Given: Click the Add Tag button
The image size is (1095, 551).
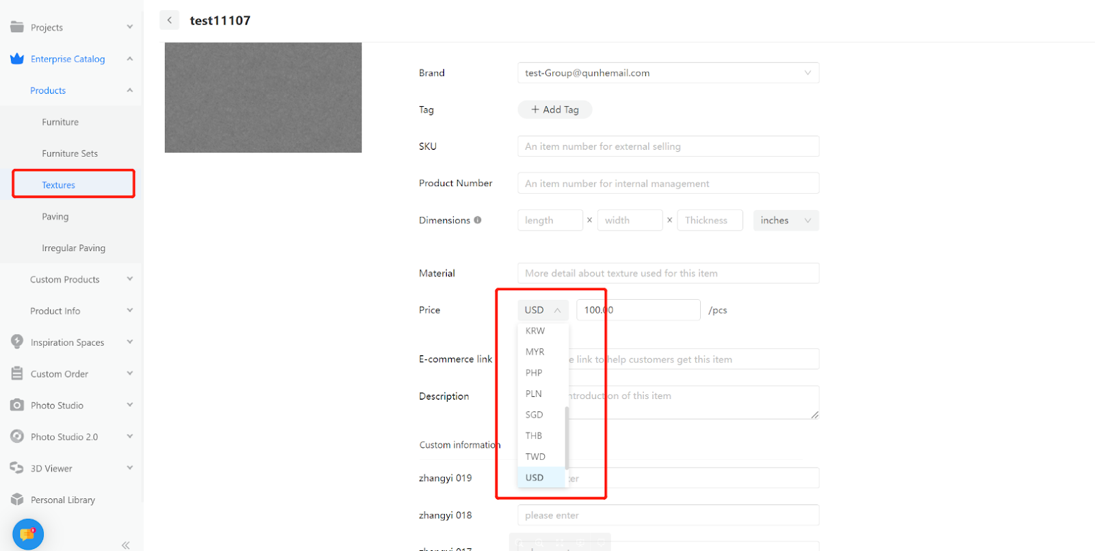Looking at the screenshot, I should click(555, 110).
